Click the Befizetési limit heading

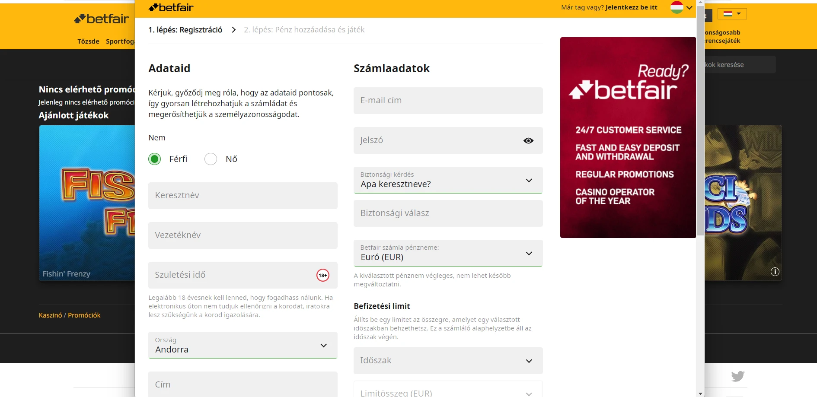coord(382,306)
